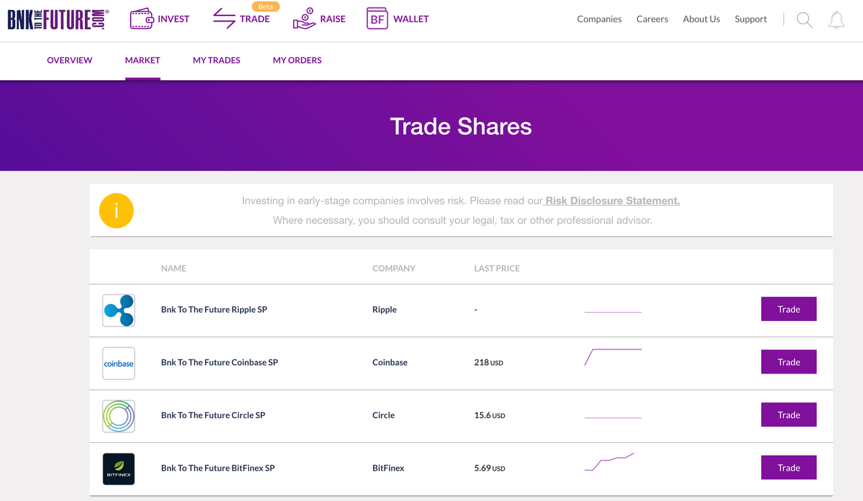Open search with the magnifier icon
Screen dimensions: 863x501
pos(804,20)
